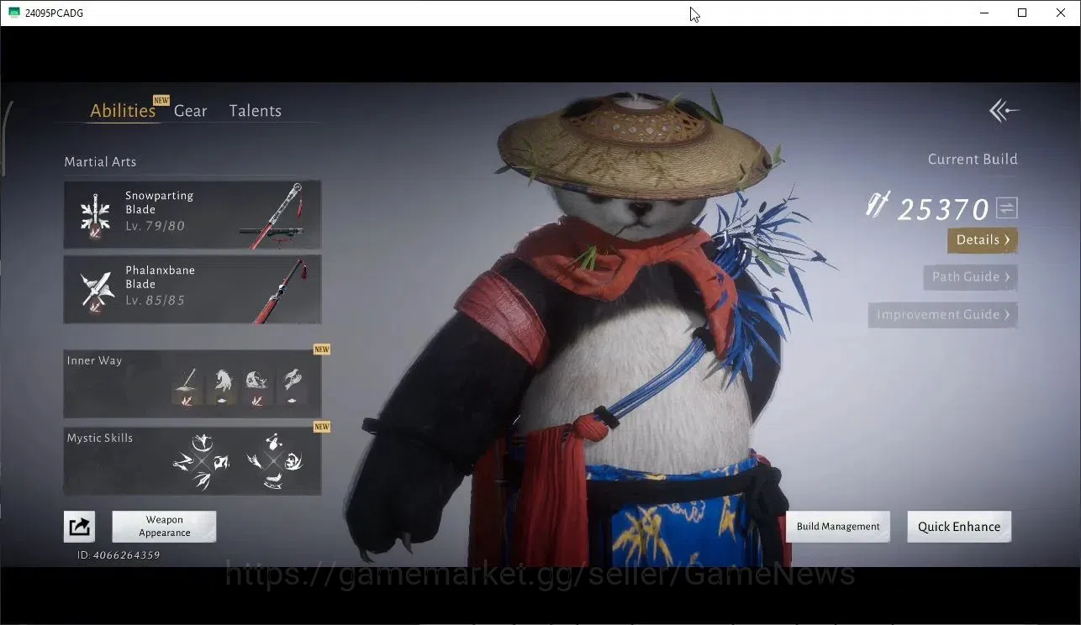The width and height of the screenshot is (1081, 625).
Task: Switch to the Gear tab
Action: tap(191, 111)
